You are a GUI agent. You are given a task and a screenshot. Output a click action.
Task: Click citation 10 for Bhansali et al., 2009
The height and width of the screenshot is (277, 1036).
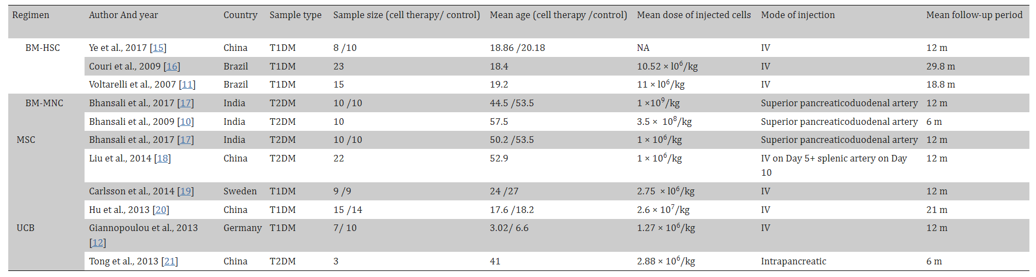186,122
